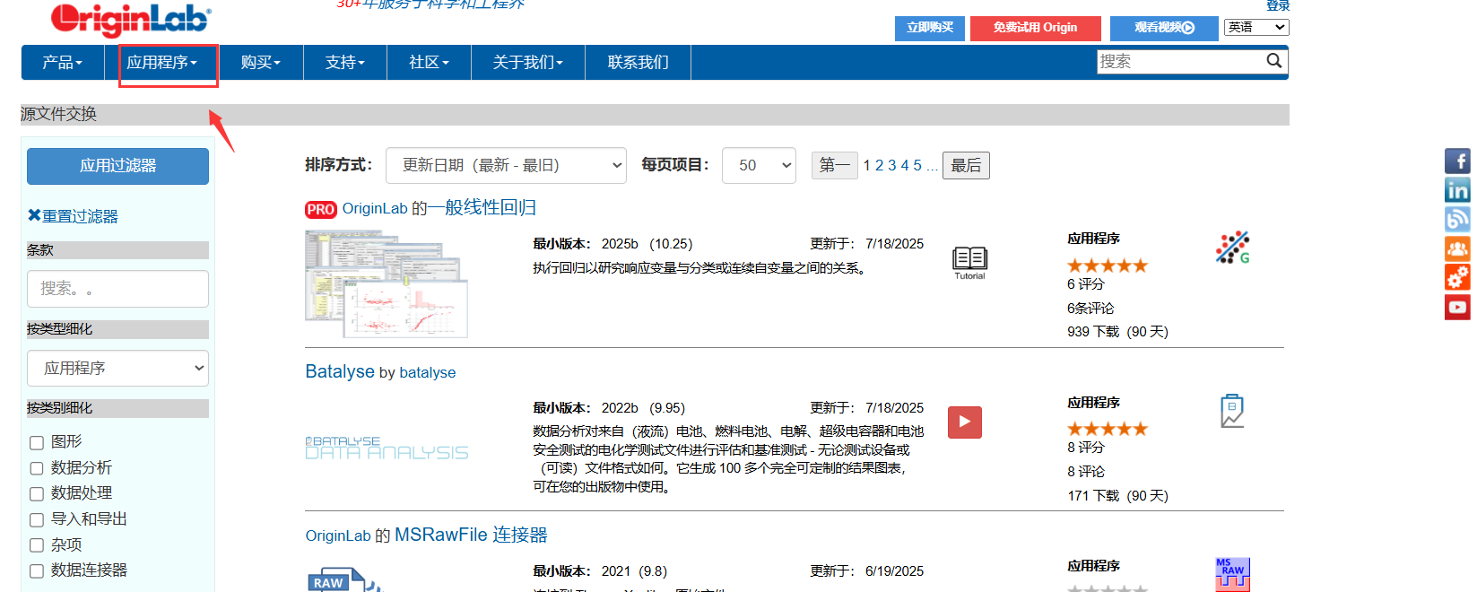Select the 杂项 checkbox
Image resolution: width=1477 pixels, height=592 pixels.
click(x=37, y=545)
